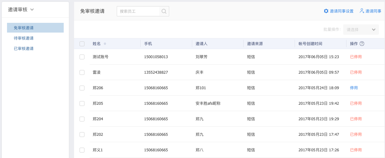Click the add-colleague person icon

tap(362, 11)
